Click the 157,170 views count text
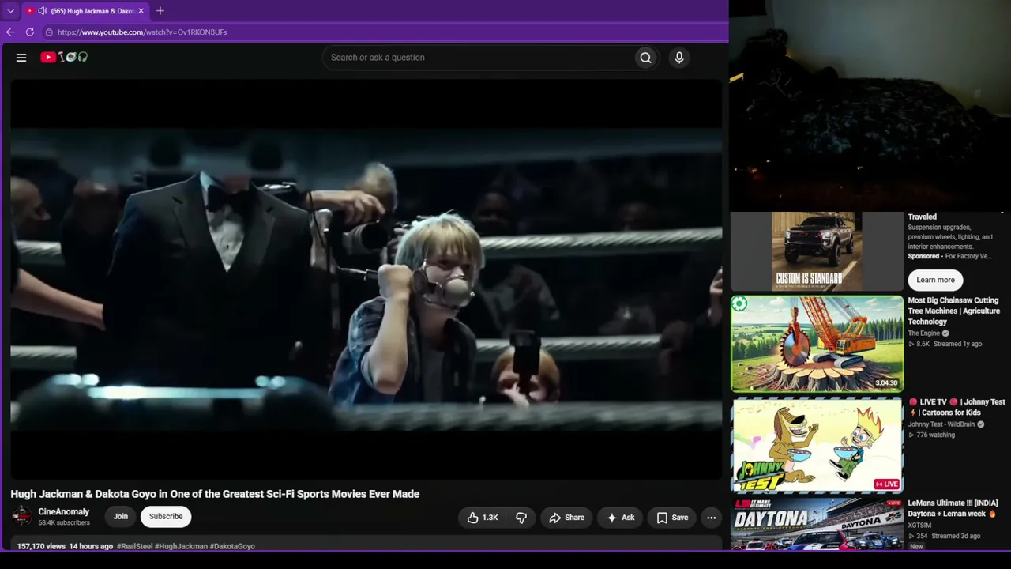Screen dimensions: 1011x569 (x=41, y=546)
